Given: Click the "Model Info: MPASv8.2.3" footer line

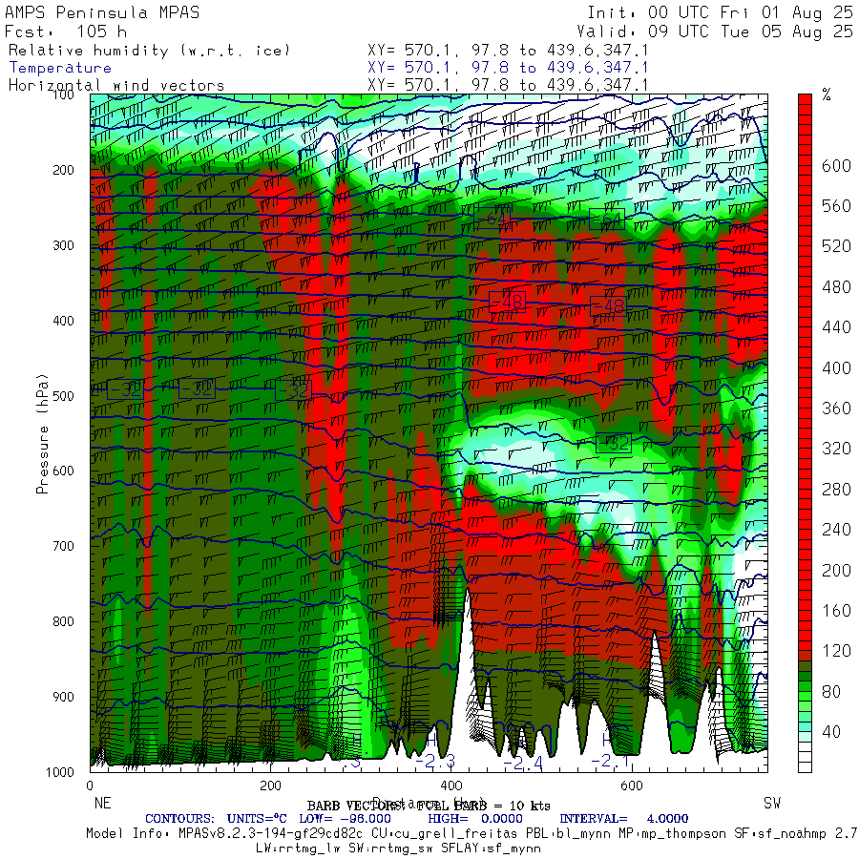Looking at the screenshot, I should point(472,834).
